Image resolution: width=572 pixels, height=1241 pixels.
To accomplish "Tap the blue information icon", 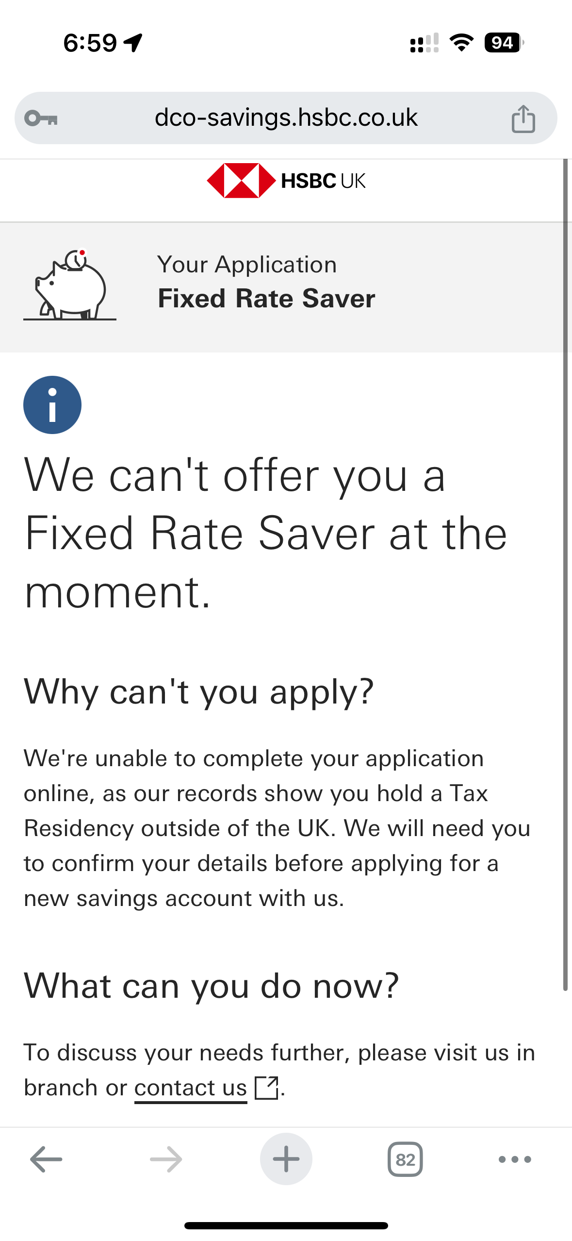I will coord(52,405).
